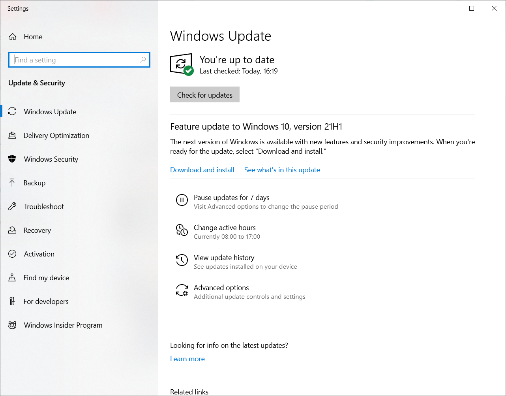Open See what's in this update
Image resolution: width=506 pixels, height=396 pixels.
[x=282, y=170]
